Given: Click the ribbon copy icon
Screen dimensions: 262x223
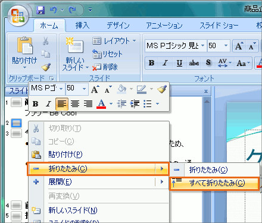Looking at the screenshot, I should point(46,54).
